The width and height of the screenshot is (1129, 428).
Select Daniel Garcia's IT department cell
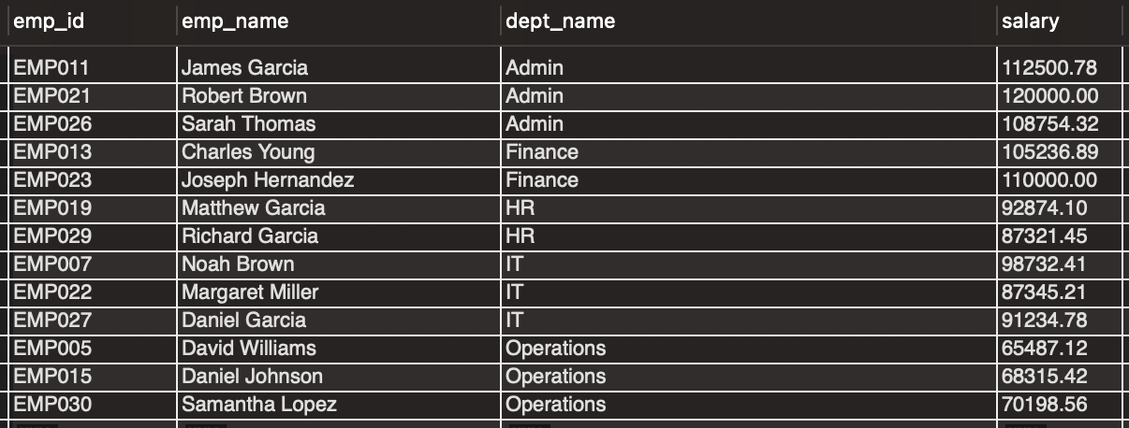pyautogui.click(x=515, y=321)
